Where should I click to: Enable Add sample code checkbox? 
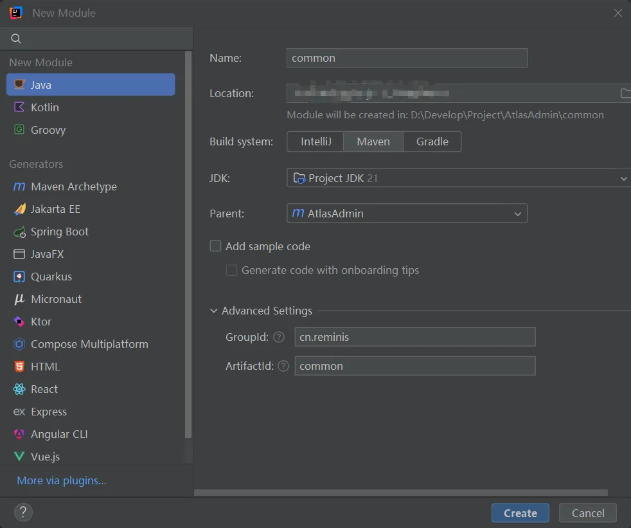(x=216, y=246)
